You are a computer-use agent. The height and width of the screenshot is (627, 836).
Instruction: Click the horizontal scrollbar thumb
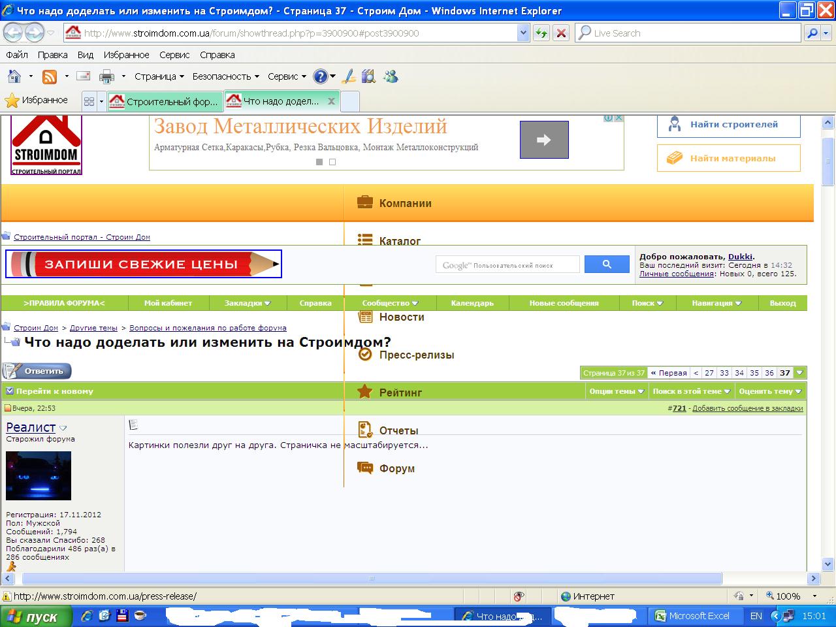[372, 578]
